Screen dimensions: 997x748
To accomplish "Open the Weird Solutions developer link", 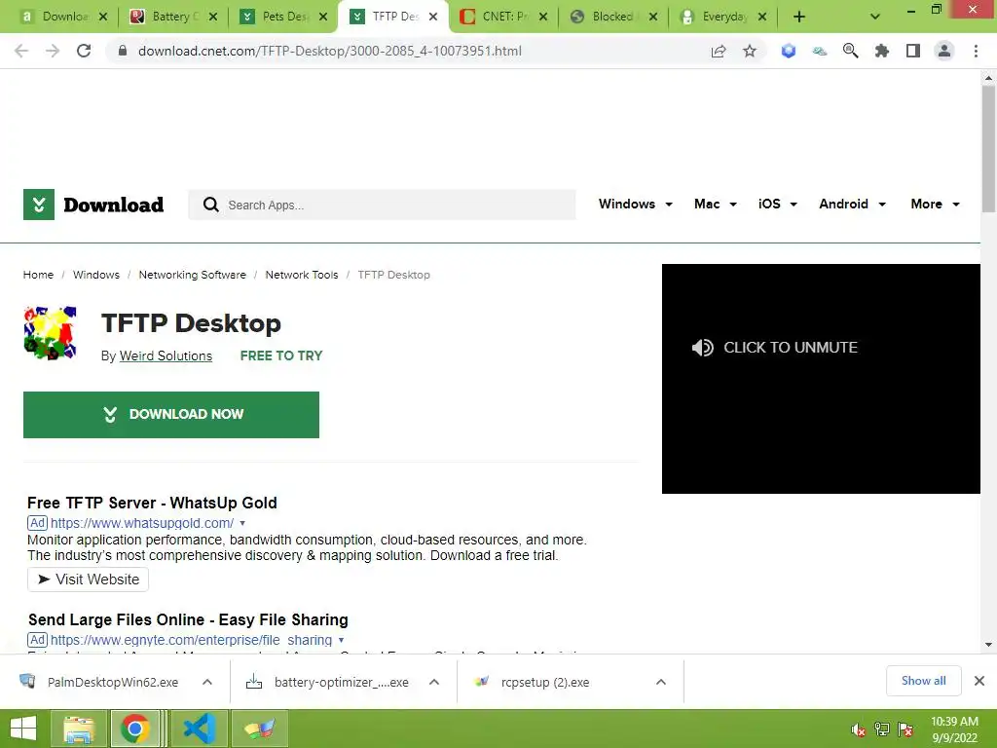I will click(x=166, y=356).
